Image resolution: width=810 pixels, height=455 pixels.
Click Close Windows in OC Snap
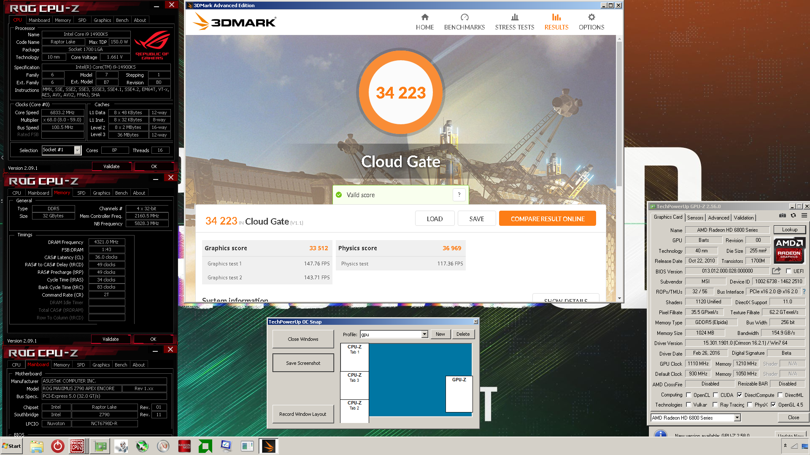[x=303, y=339]
